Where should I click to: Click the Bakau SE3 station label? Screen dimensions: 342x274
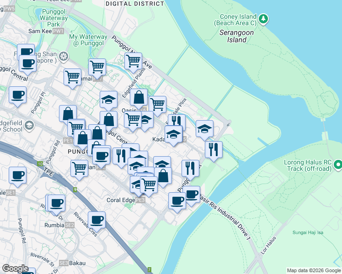pyautogui.click(x=72, y=263)
